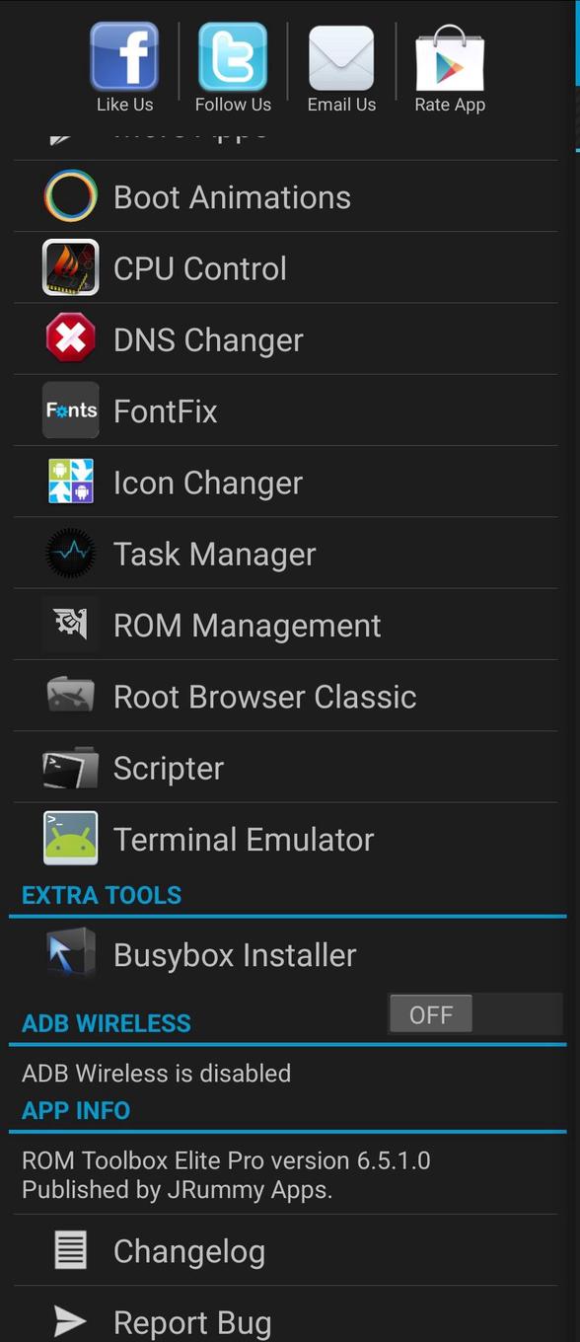Viewport: 580px width, 1342px height.
Task: Launch CPU Control
Action: [x=199, y=267]
